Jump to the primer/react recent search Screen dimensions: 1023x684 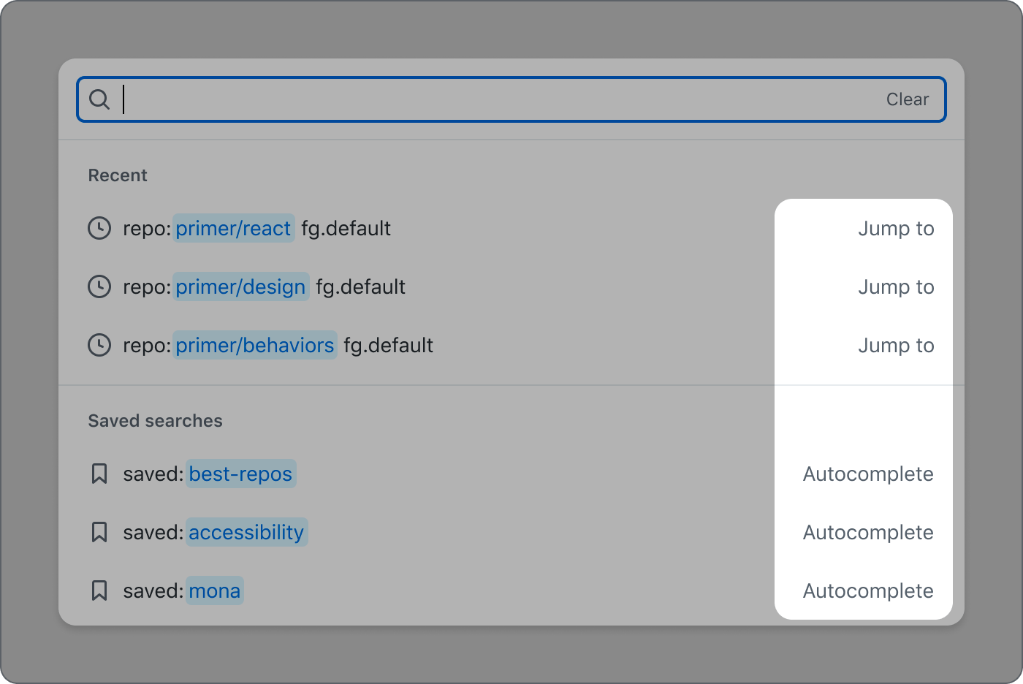[x=897, y=228]
